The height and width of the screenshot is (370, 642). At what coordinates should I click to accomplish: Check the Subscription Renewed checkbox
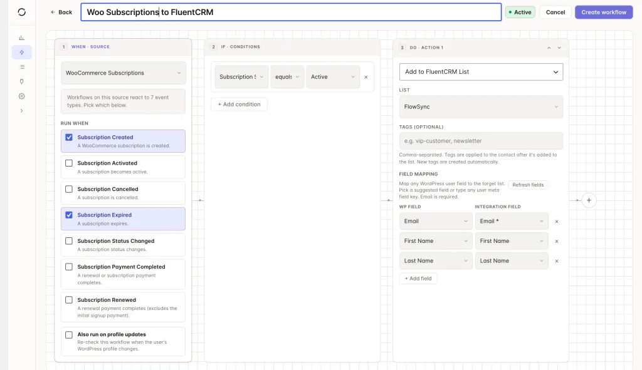(x=69, y=300)
